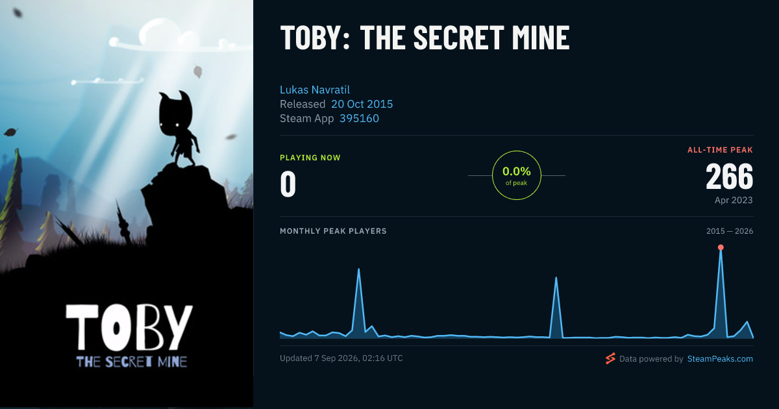Click the Updated 7 Sep 2026 timestamp
This screenshot has width=779, height=409.
pyautogui.click(x=341, y=358)
